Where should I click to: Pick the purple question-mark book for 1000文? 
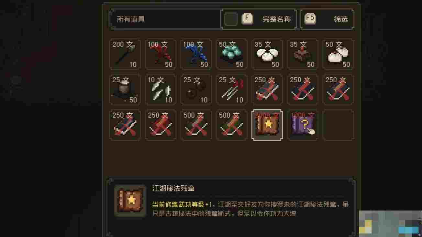303,125
